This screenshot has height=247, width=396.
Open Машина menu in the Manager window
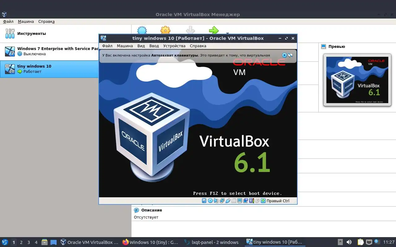[x=26, y=22]
